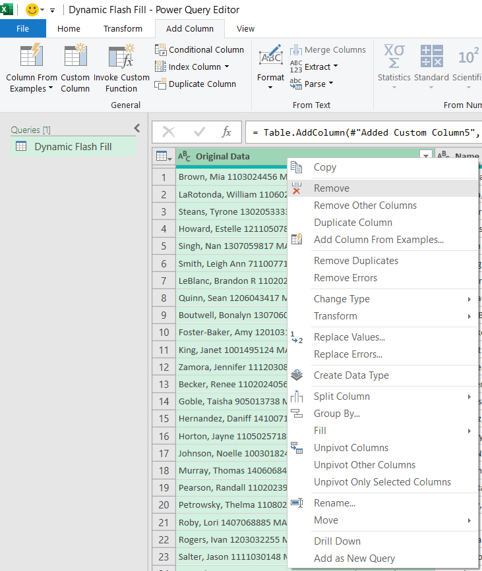Confirm formula with checkmark icon

click(199, 132)
